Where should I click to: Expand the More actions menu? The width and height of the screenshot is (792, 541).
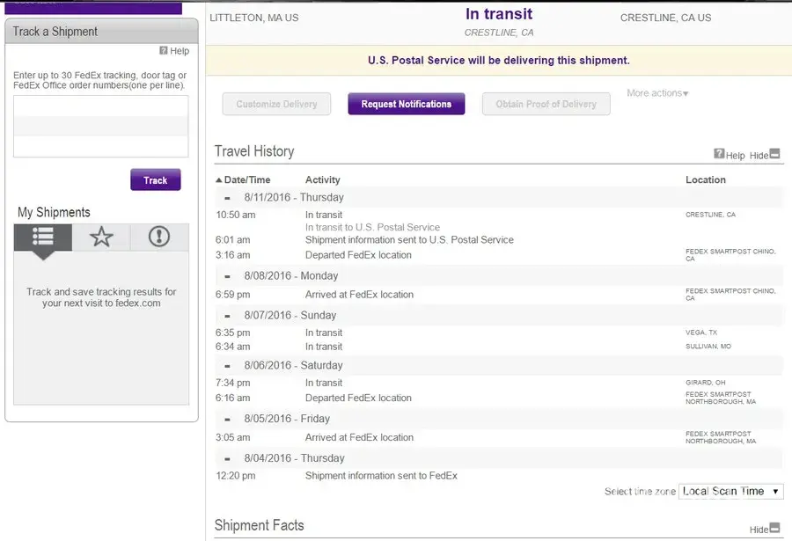[x=657, y=93]
